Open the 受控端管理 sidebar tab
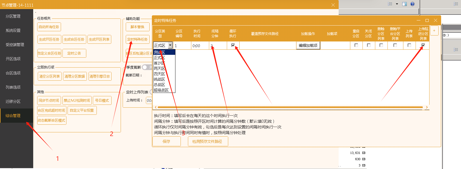This screenshot has height=169, width=461. pos(16,45)
